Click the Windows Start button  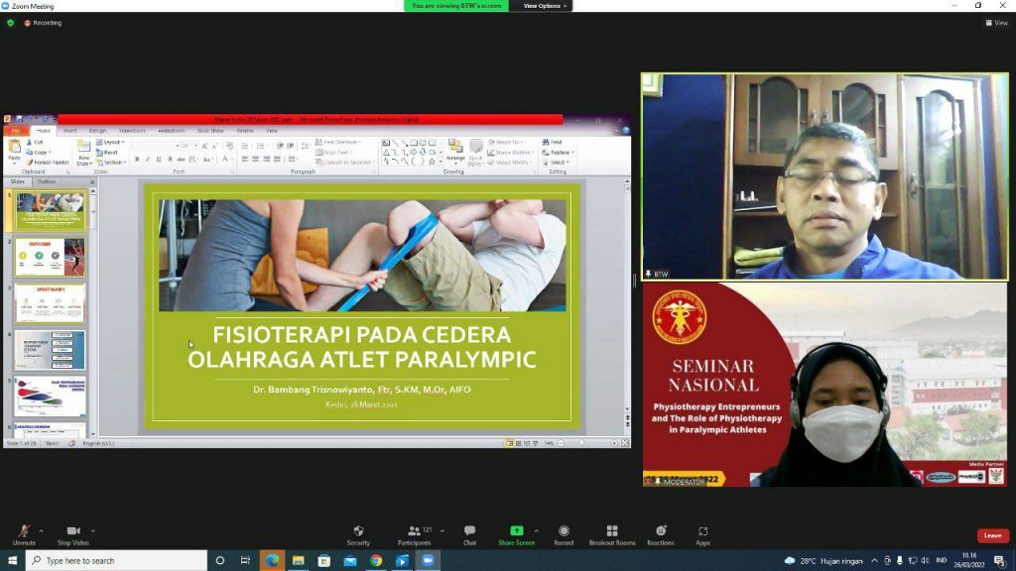coord(11,560)
